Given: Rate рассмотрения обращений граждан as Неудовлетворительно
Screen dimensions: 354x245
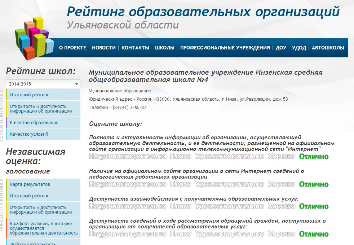Looking at the screenshot, I should (128, 234).
